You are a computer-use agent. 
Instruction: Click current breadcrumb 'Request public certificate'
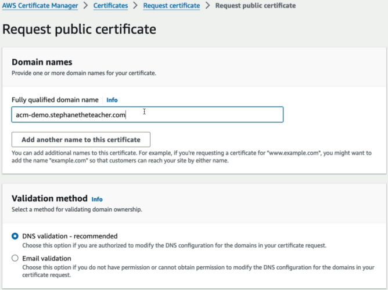pyautogui.click(x=256, y=5)
